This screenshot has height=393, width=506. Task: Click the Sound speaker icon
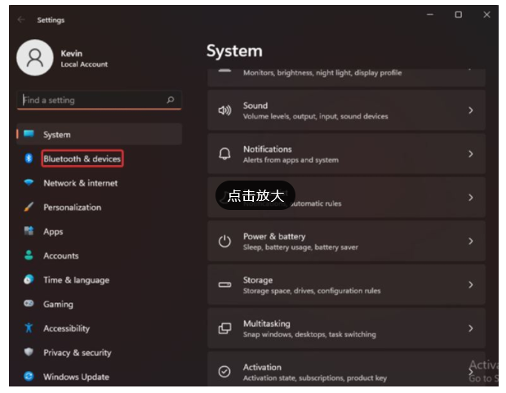click(224, 110)
